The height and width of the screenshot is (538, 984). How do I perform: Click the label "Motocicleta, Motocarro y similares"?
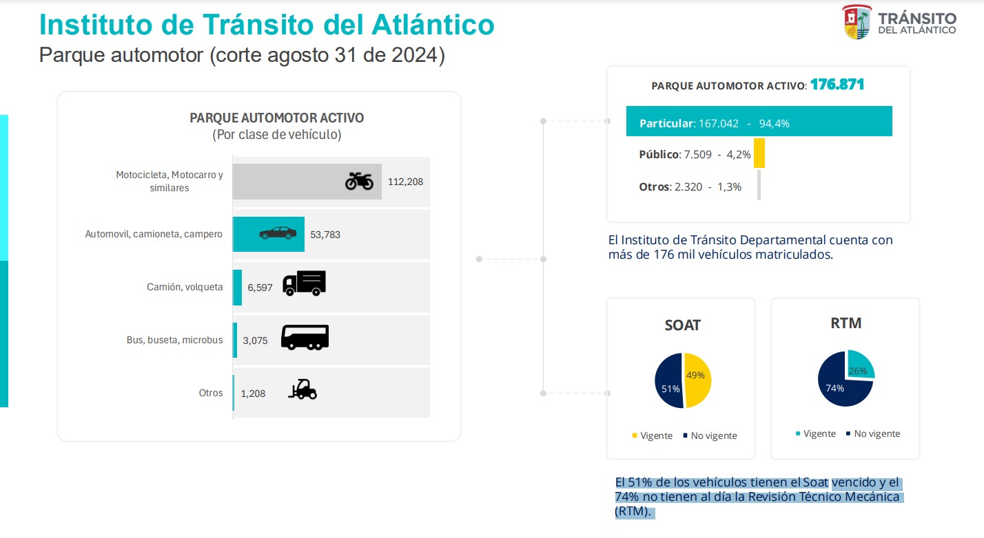pyautogui.click(x=170, y=182)
